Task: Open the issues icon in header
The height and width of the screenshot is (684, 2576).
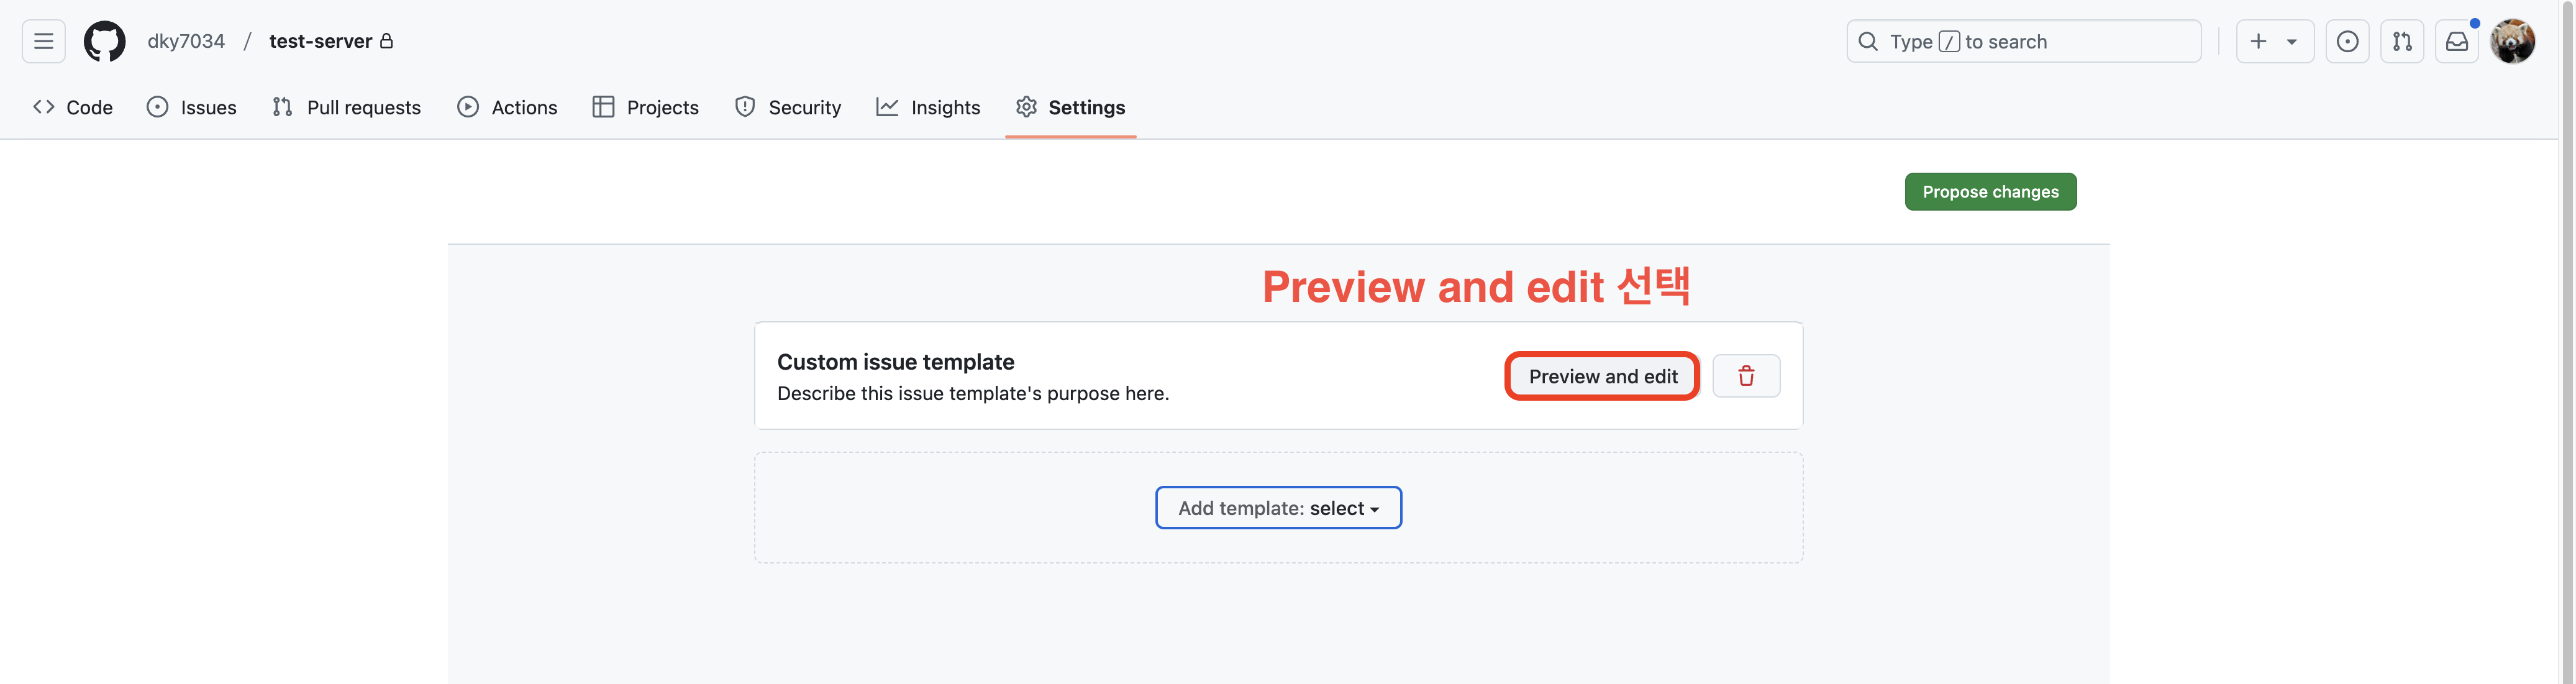Action: tap(2346, 41)
